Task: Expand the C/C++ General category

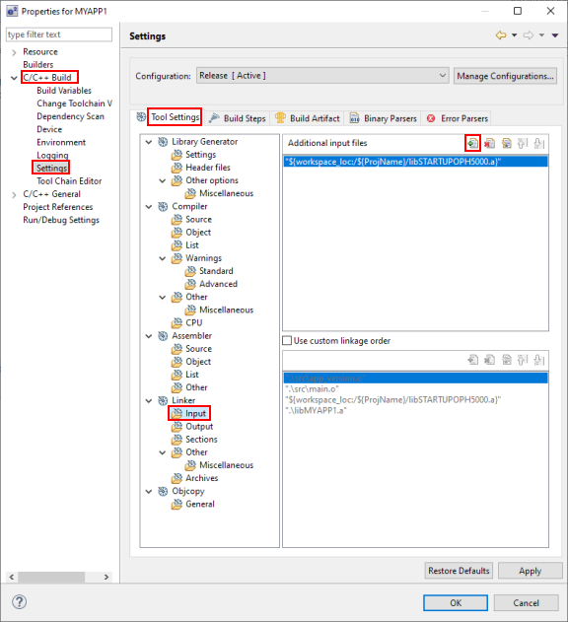Action: (x=14, y=194)
